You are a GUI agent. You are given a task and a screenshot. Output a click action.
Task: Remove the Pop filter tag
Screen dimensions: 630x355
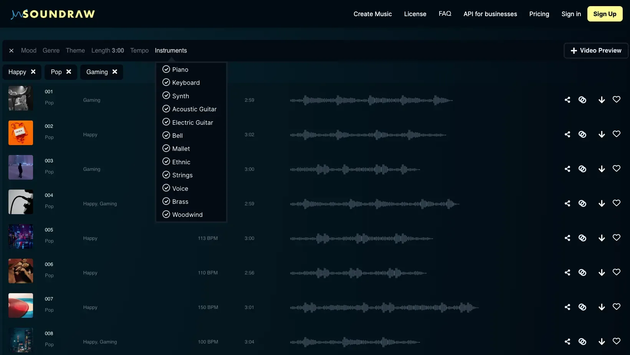pos(69,72)
